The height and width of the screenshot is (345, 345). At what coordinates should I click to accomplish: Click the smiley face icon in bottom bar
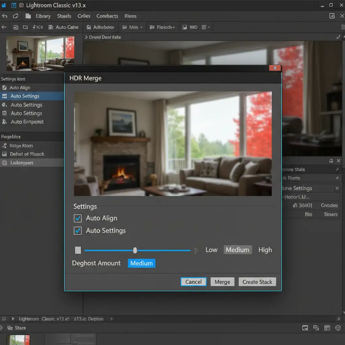click(x=338, y=327)
